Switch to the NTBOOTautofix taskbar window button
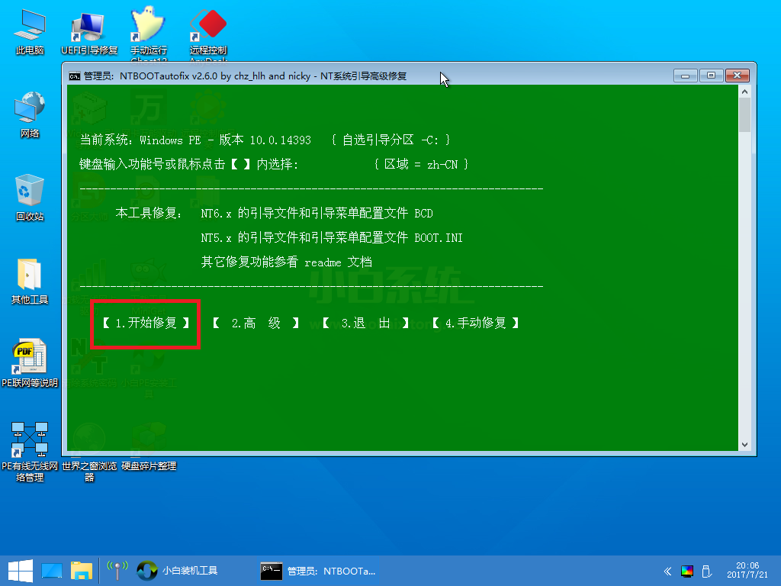The image size is (781, 586). pyautogui.click(x=318, y=571)
